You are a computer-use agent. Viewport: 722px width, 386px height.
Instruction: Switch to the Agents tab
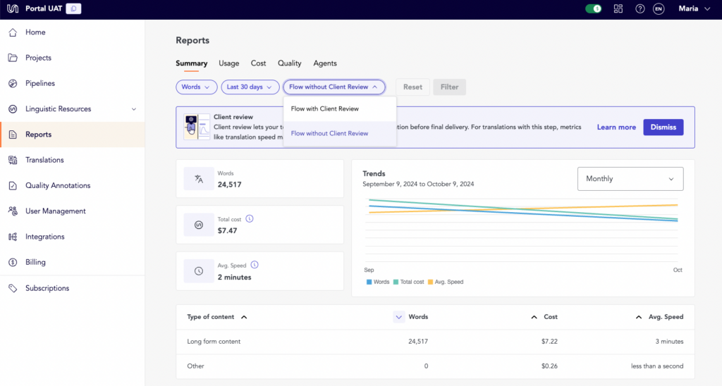click(325, 63)
